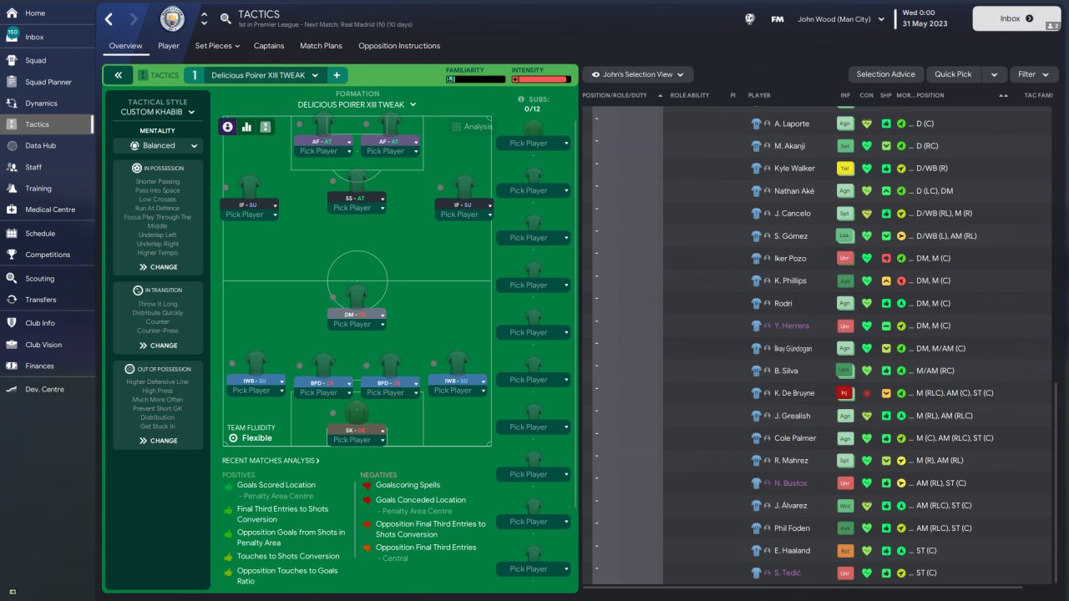Viewport: 1069px width, 601px height.
Task: Collapse the tactics panel with double-arrow icon
Action: pyautogui.click(x=119, y=75)
